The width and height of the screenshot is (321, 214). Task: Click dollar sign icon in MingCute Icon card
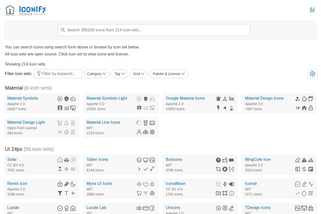[x=304, y=169]
